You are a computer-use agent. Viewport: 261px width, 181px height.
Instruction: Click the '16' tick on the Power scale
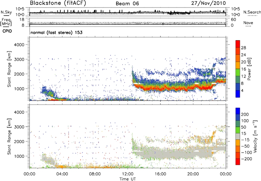click(x=243, y=69)
